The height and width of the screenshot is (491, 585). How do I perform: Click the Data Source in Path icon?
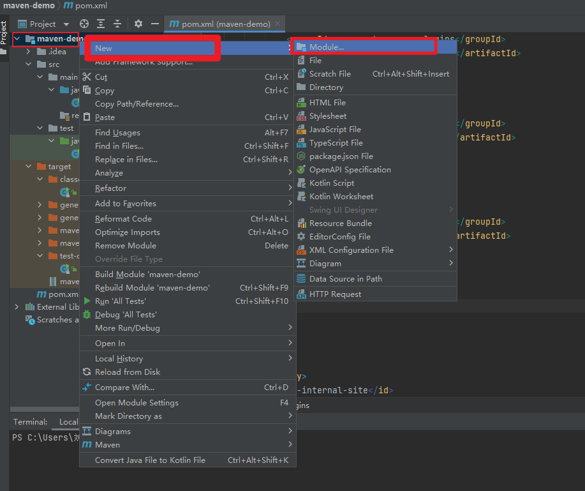coord(301,279)
